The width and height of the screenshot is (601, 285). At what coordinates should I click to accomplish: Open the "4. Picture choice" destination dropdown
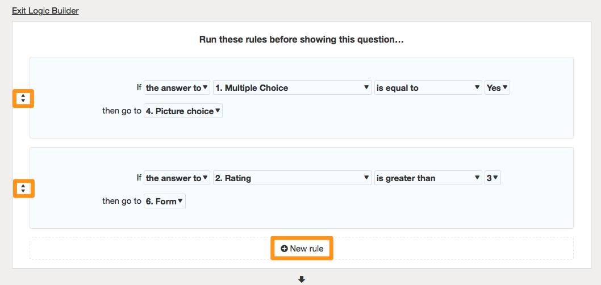tap(183, 111)
